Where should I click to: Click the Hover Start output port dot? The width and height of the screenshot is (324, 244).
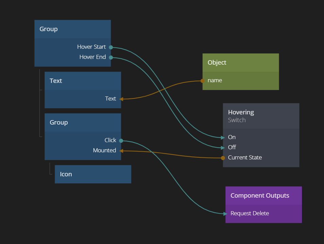tap(111, 47)
